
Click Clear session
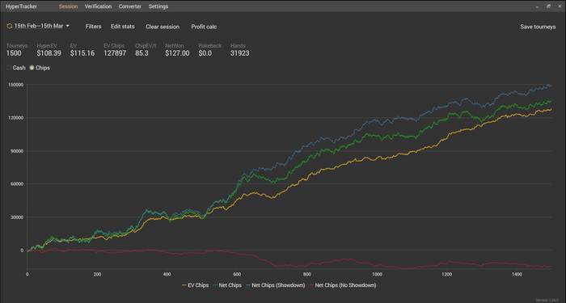click(x=163, y=27)
